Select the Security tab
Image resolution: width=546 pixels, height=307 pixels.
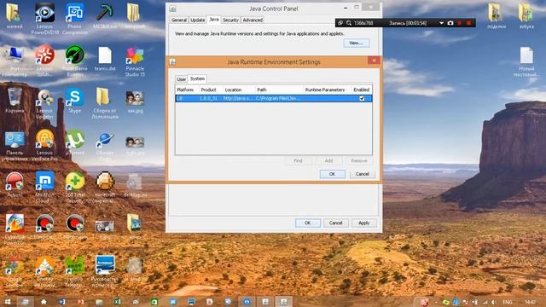pyautogui.click(x=230, y=20)
